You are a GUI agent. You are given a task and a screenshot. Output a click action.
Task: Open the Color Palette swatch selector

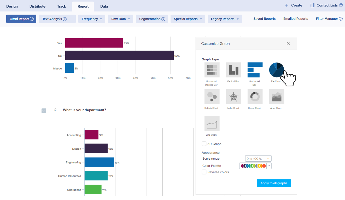[x=255, y=166]
